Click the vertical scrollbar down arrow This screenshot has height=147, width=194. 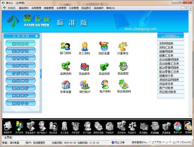pyautogui.click(x=190, y=116)
